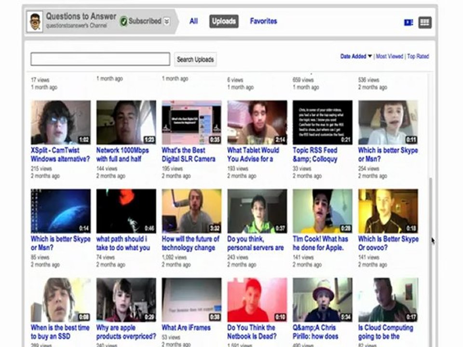Click the Questions to Answer channel avatar

point(35,22)
